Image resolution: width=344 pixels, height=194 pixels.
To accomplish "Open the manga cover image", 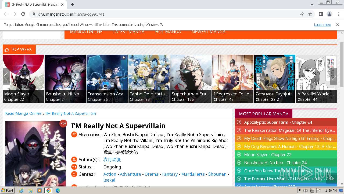I will click(35, 154).
